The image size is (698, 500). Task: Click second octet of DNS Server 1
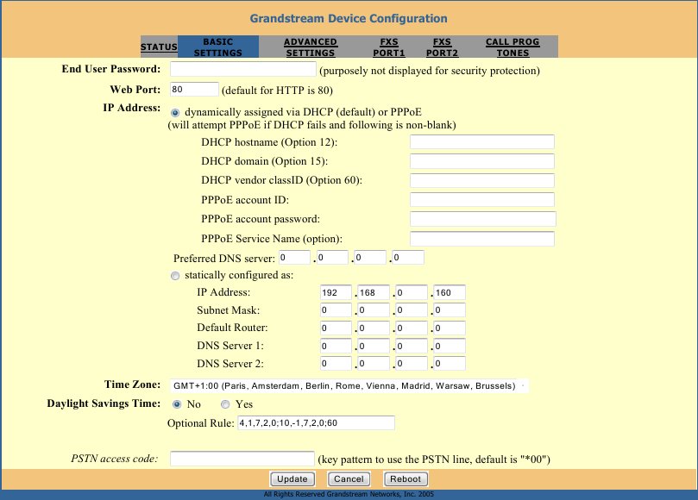click(374, 346)
